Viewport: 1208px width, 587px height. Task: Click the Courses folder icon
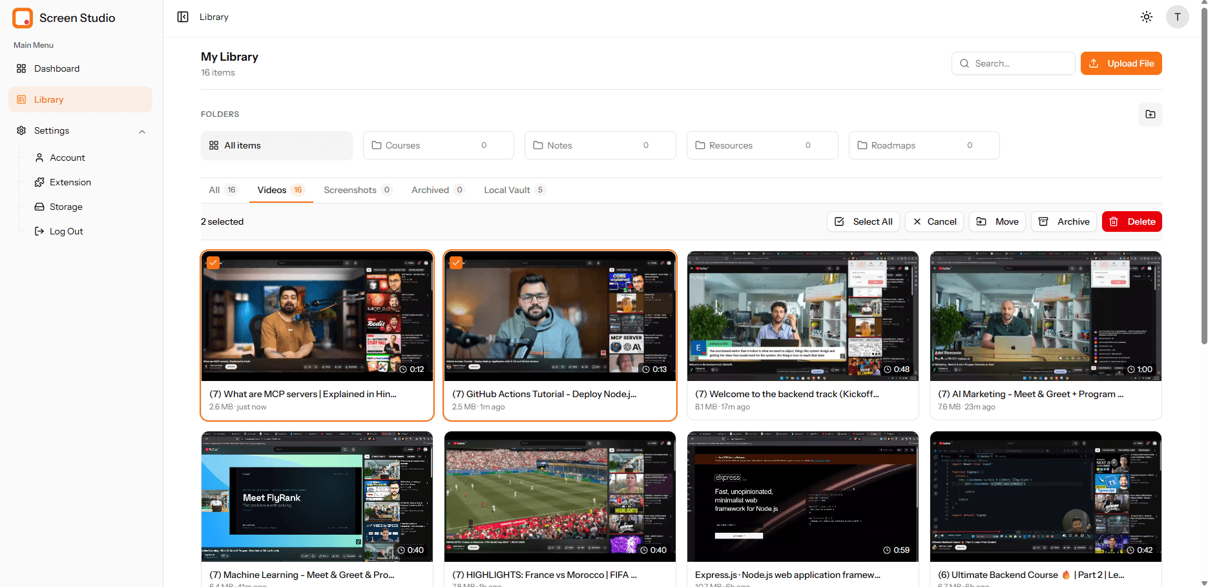coord(377,145)
